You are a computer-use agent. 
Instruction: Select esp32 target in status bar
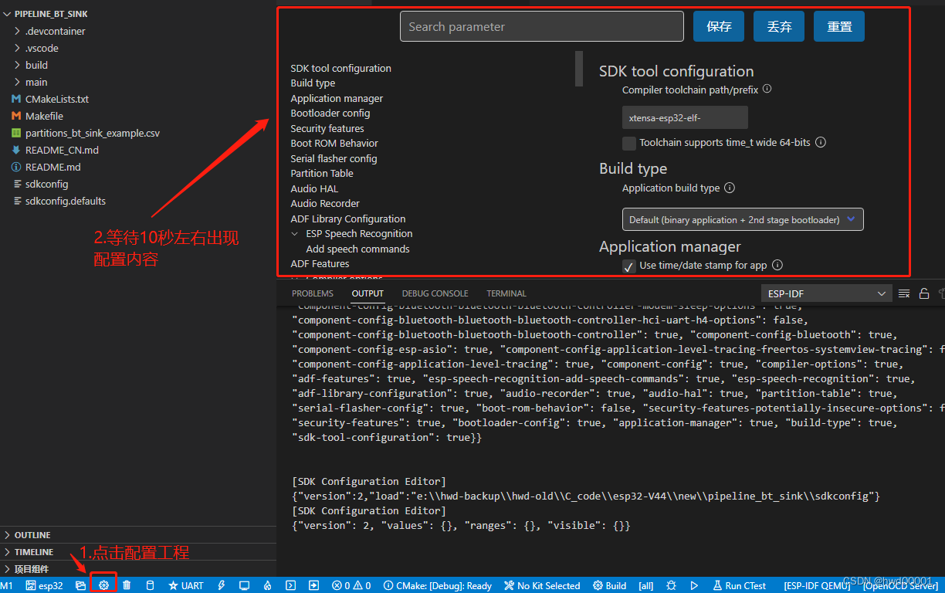pos(45,585)
